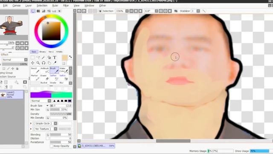Adjust the Brush Size slider
The image size is (273, 154).
pyautogui.click(x=61, y=106)
